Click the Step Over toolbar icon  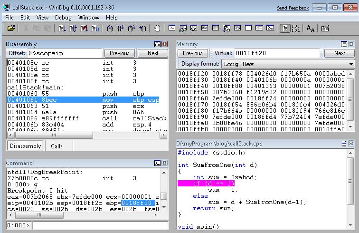coord(120,29)
